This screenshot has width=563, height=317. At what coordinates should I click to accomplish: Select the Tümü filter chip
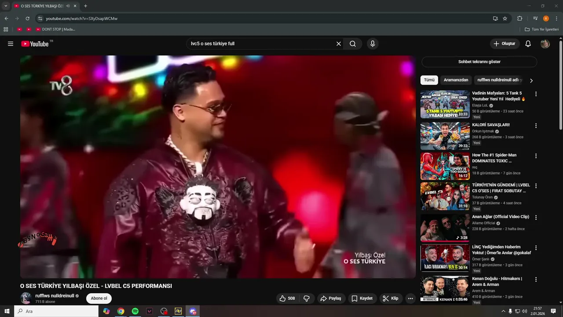click(429, 80)
